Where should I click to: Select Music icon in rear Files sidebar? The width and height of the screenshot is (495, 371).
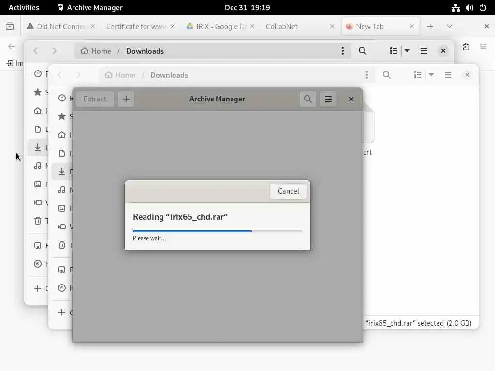click(x=38, y=166)
